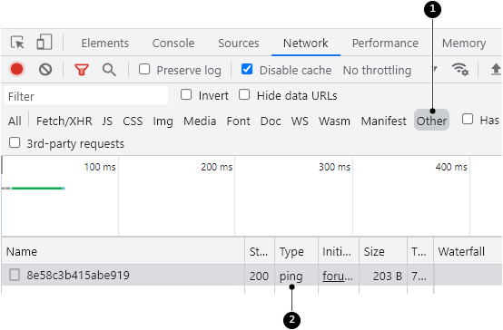Select the 8e58c3b415abe919 request row
This screenshot has height=330, width=503.
pos(251,276)
